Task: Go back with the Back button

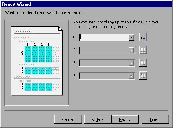Action: pyautogui.click(x=98, y=119)
